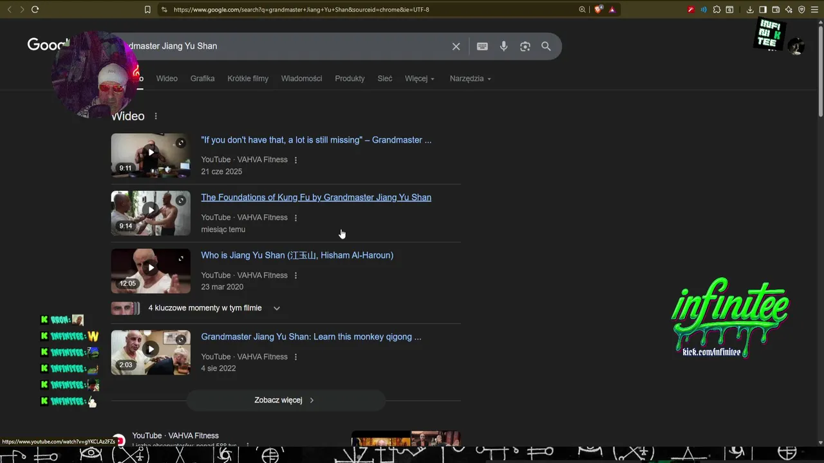Screen dimensions: 824x463
Task: Submit search with the magnifier button
Action: point(546,46)
